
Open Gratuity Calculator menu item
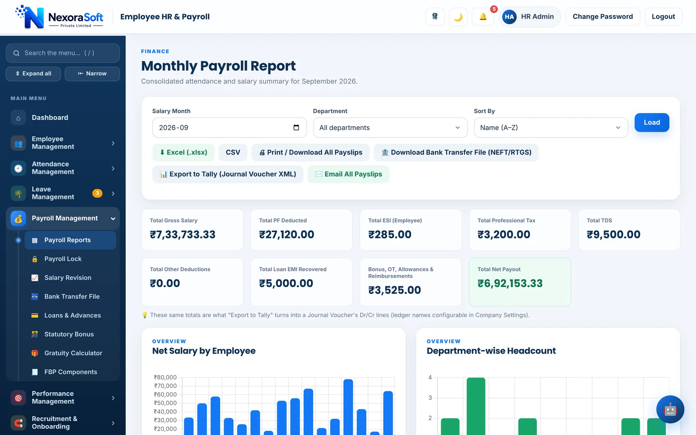coord(70,353)
